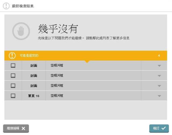The image size is (172, 135).
Task: Click the 確認 button
Action: 159,128
